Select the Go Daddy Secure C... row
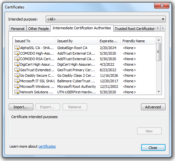Viewport: 175px width, 161px height. (x=84, y=75)
